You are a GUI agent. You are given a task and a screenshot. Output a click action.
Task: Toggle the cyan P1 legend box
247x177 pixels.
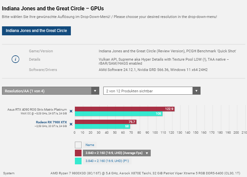coord(78,161)
